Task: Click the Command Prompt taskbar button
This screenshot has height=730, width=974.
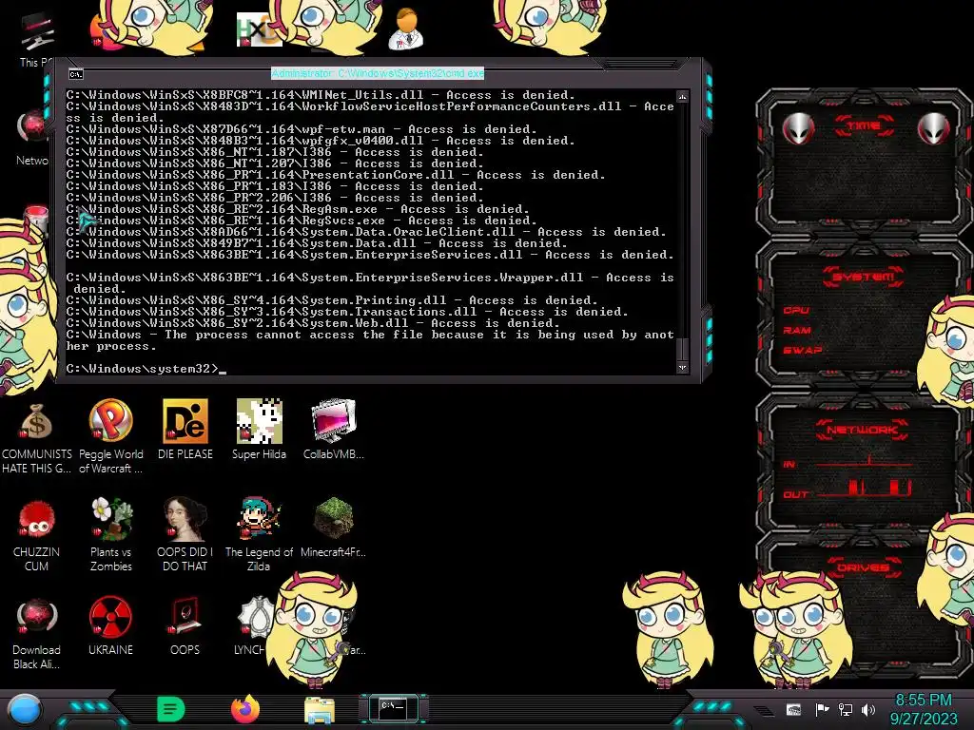Action: pos(393,709)
